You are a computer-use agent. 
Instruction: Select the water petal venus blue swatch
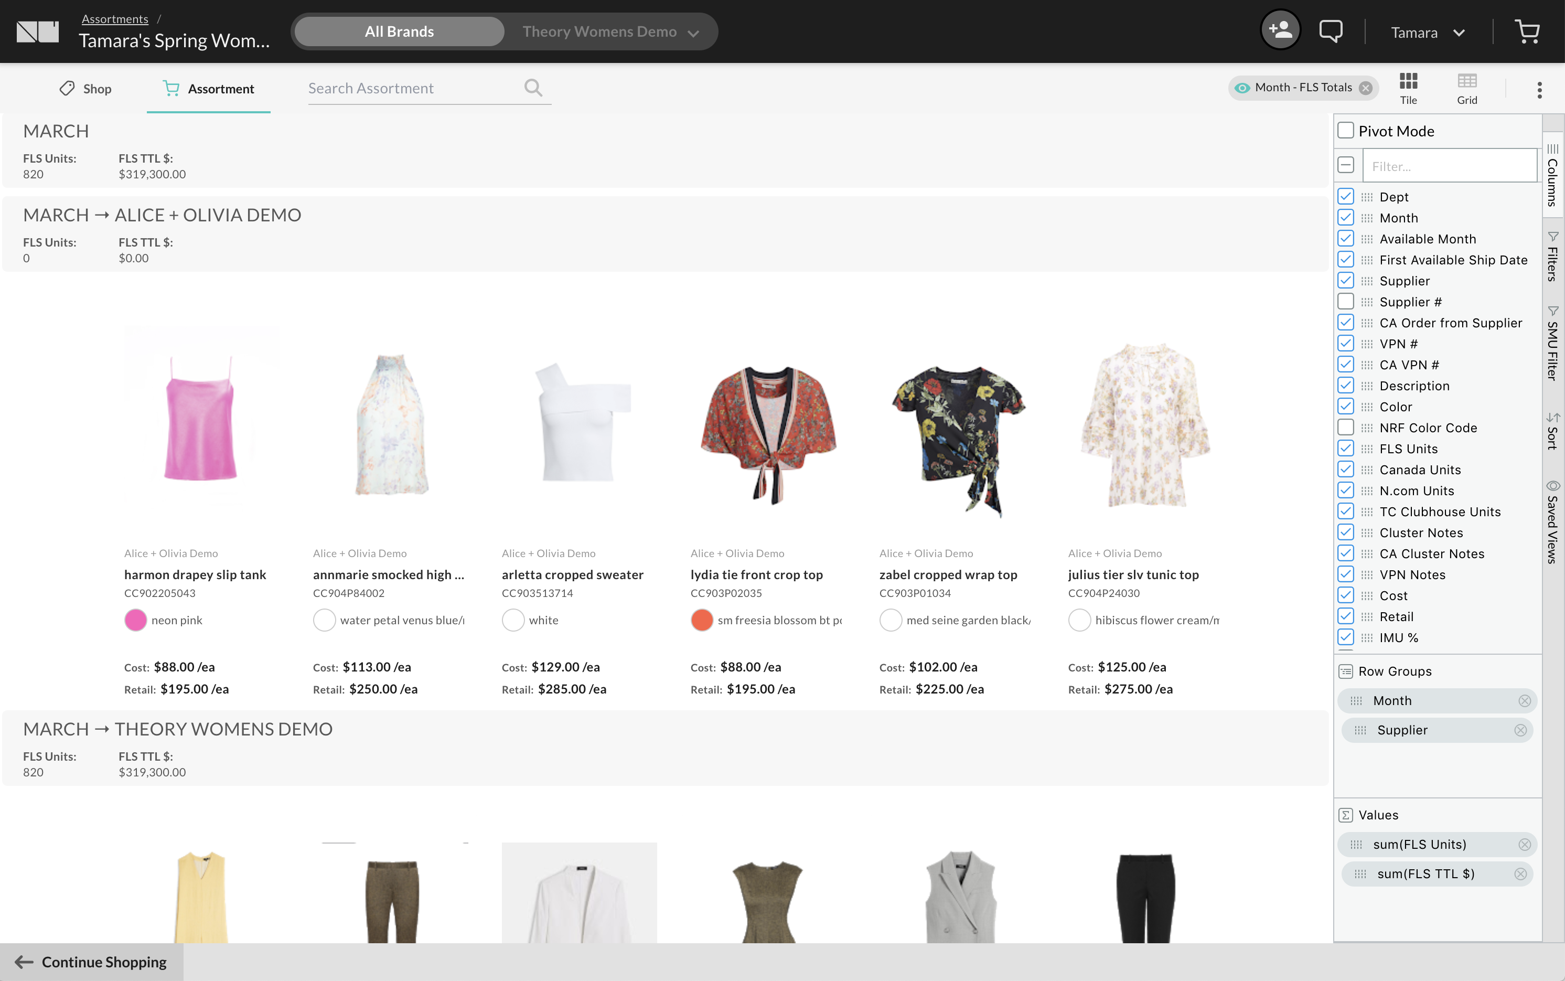(x=324, y=620)
